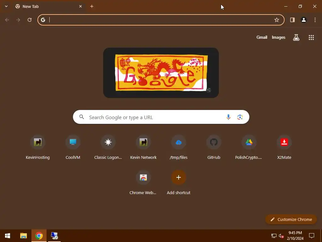Open the Chrome Web Store shortcut
322x242 pixels.
pos(143,183)
